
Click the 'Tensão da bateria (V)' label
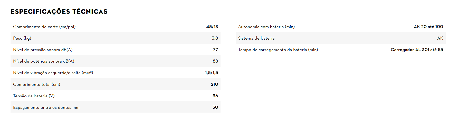34,96
